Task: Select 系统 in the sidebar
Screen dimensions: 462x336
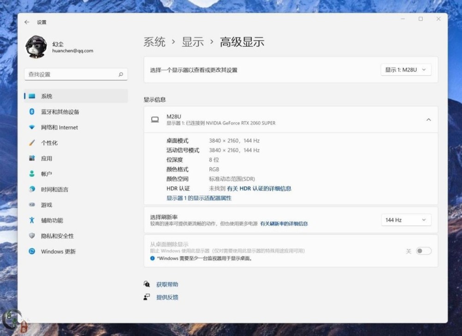Action: click(47, 96)
